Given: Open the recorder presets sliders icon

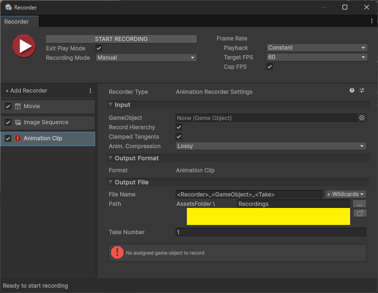Looking at the screenshot, I should point(362,91).
